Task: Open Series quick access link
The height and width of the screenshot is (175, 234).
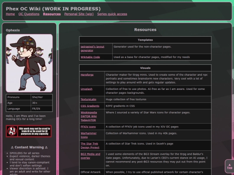Action: [112, 14]
